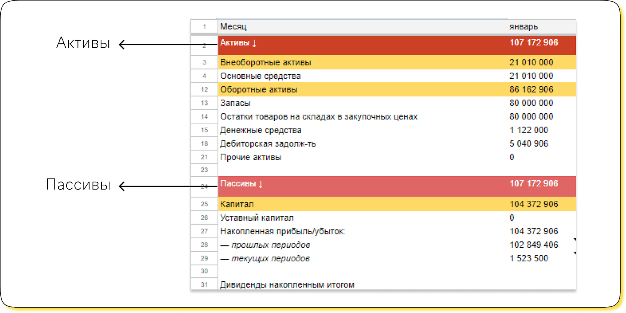The height and width of the screenshot is (313, 626).
Task: Select 'Денежные средства' value 1 122 000
Action: coord(529,130)
